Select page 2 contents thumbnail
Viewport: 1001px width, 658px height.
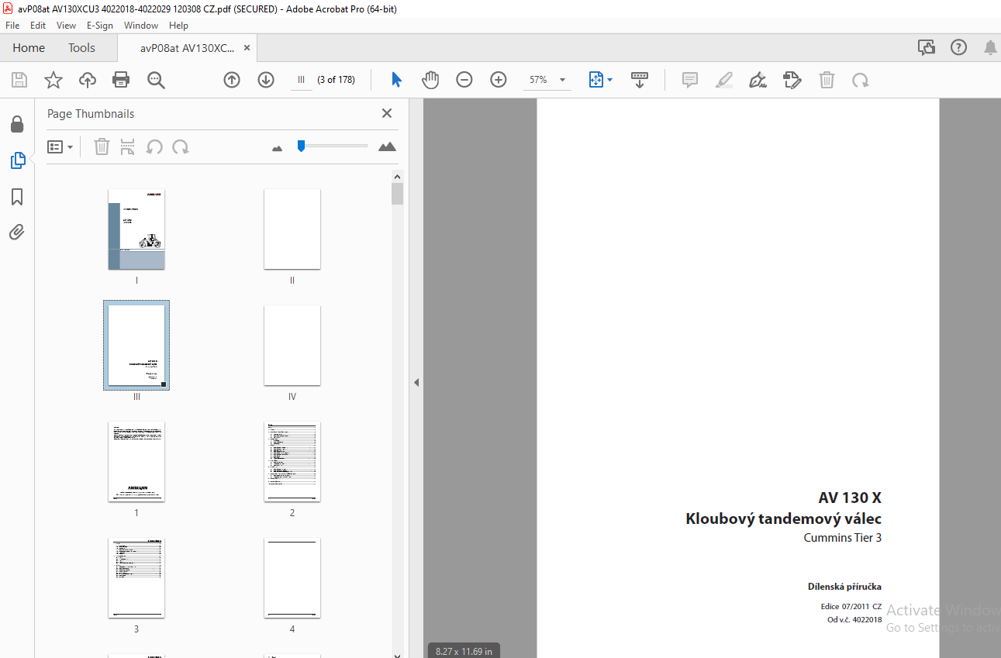point(292,462)
